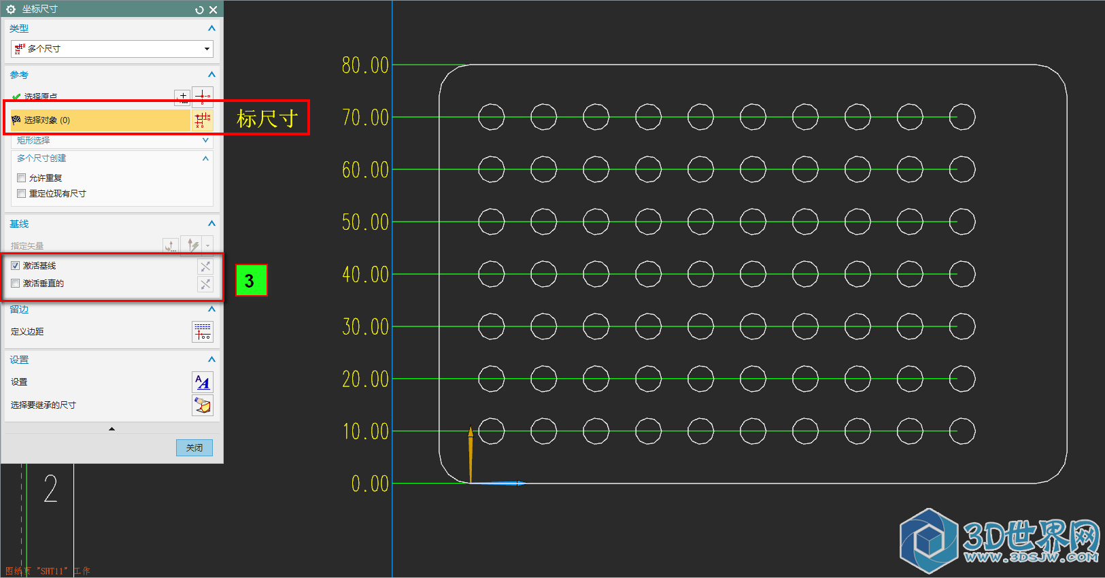Image resolution: width=1105 pixels, height=578 pixels.
Task: Click the select-object icon beside 选择对象
Action: pyautogui.click(x=203, y=120)
